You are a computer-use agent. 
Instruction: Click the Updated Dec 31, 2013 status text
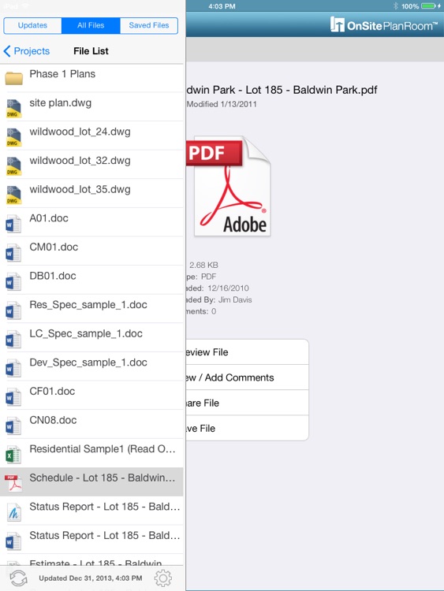tap(91, 578)
